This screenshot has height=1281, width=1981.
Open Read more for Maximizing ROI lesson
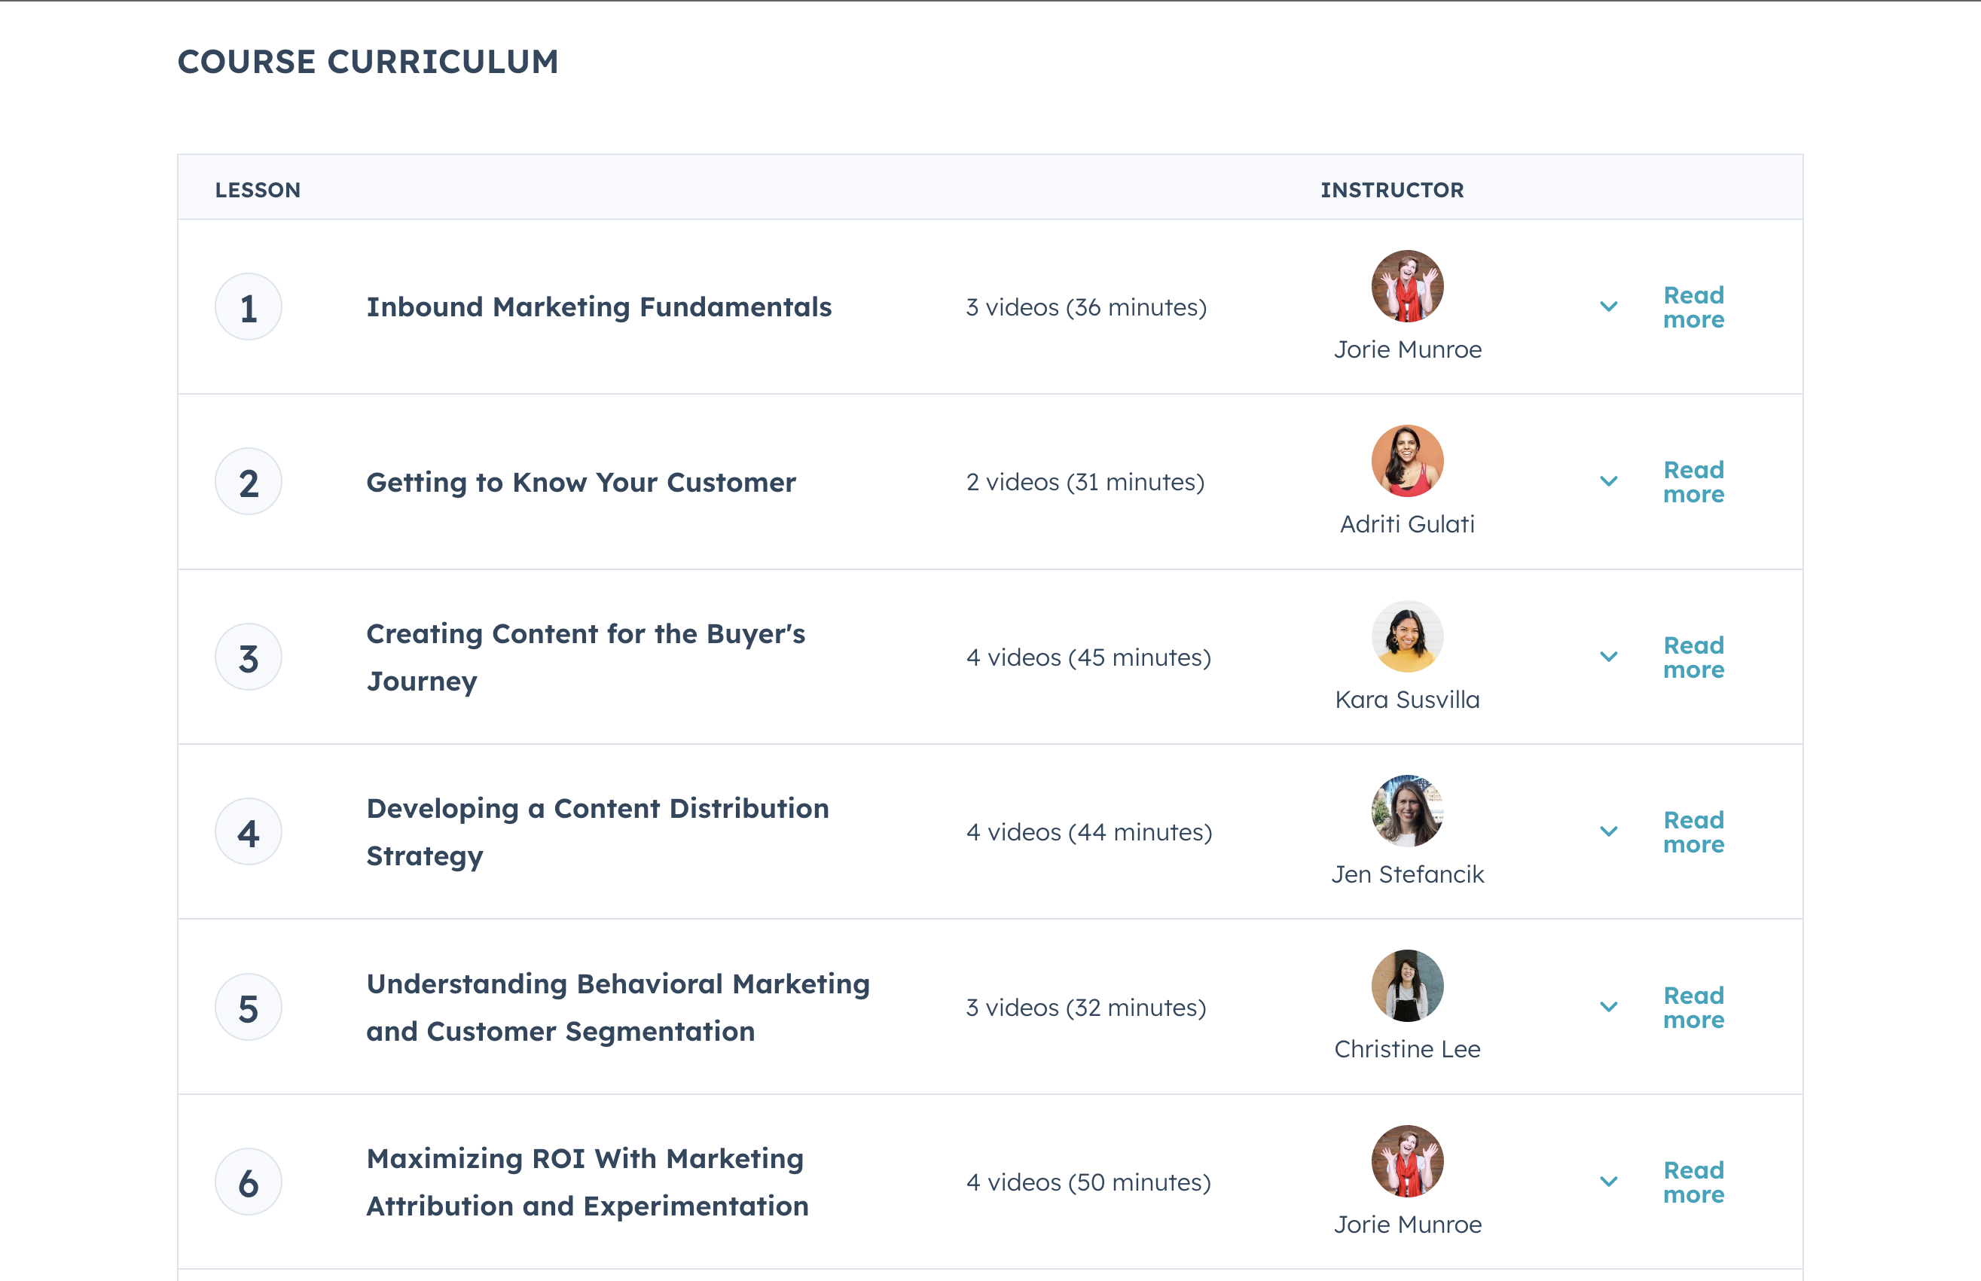tap(1693, 1182)
